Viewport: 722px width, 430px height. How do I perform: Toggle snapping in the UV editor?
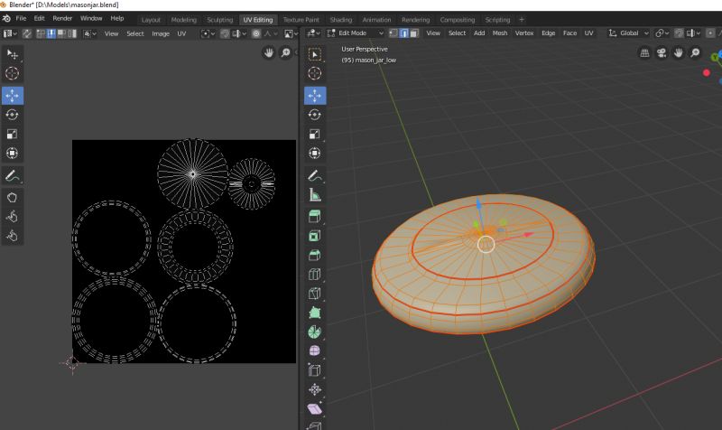(224, 33)
